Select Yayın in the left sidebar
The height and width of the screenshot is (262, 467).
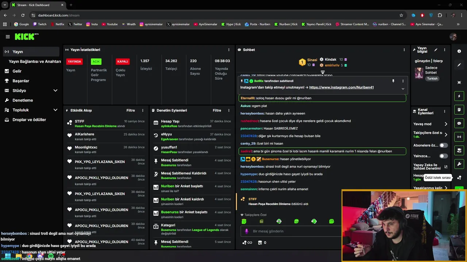pos(31,52)
